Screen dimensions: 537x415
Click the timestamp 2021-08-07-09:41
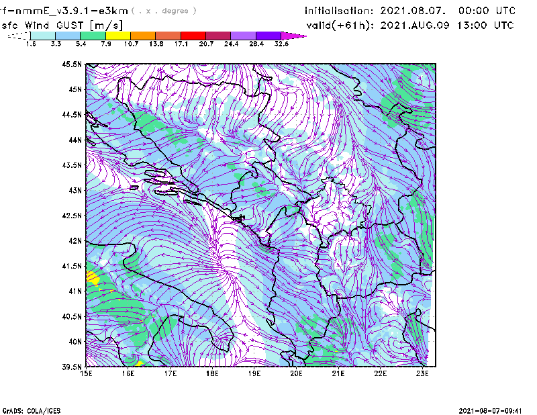(490, 411)
